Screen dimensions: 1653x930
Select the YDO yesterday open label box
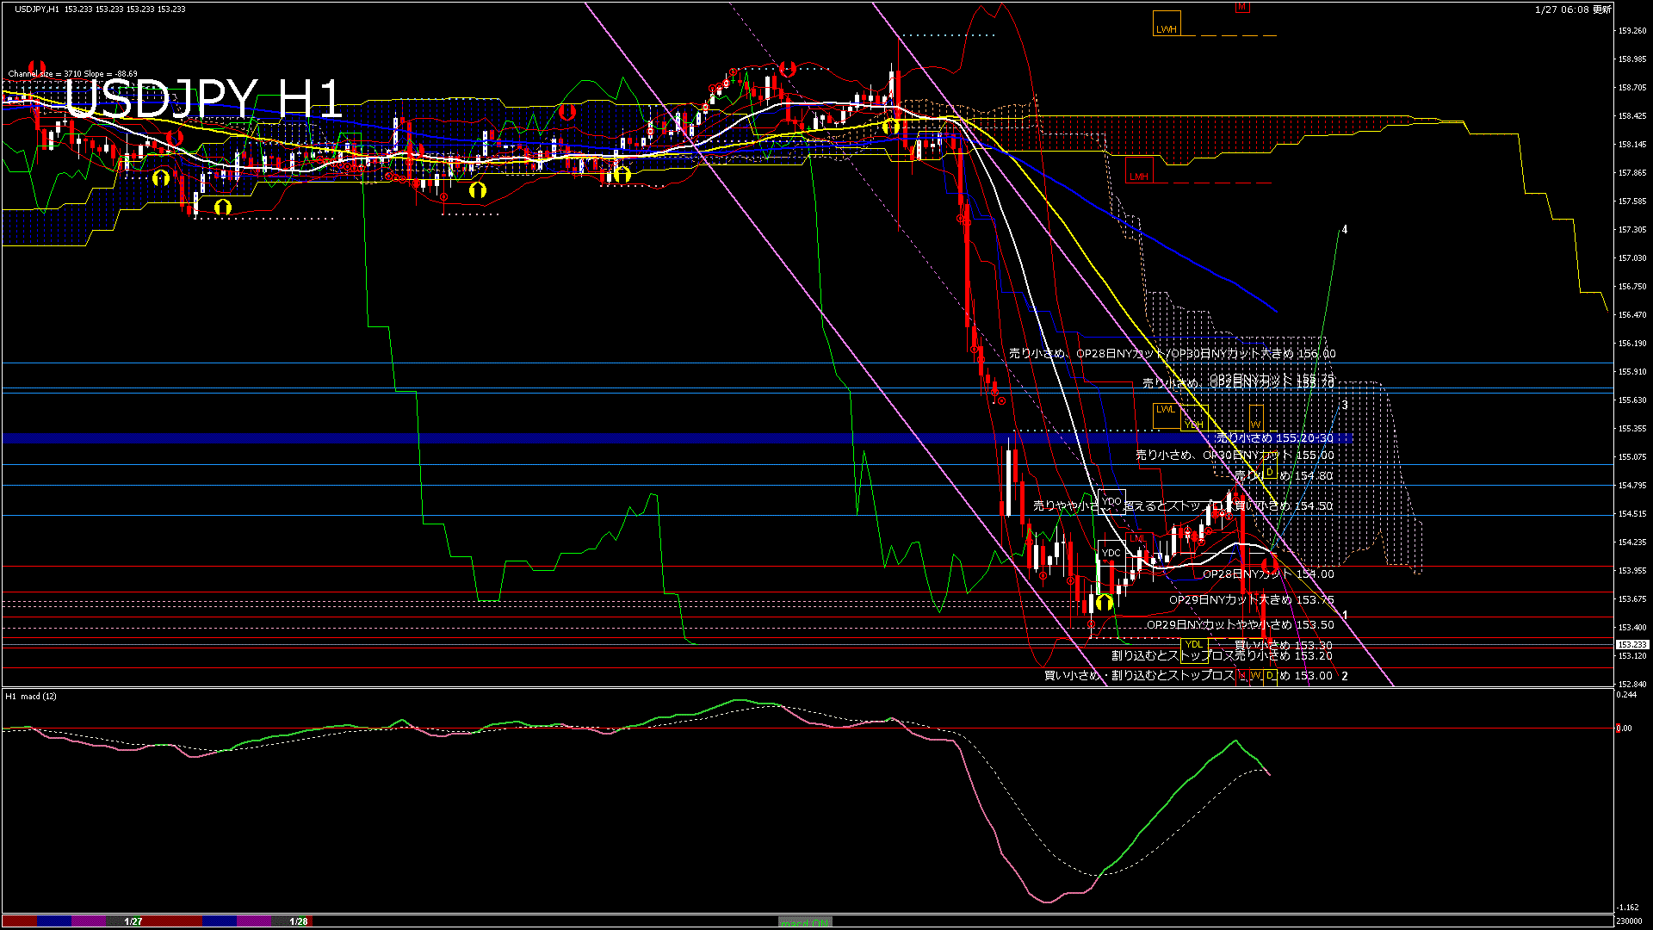point(1111,501)
